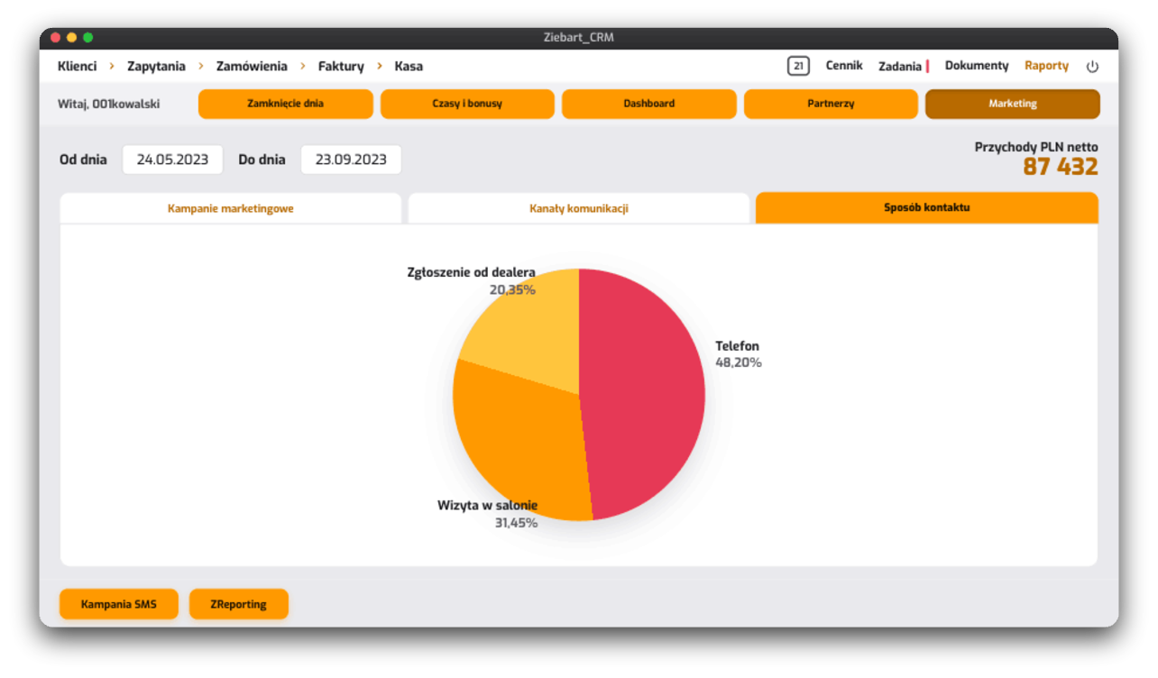Open Dokumenty menu item

(977, 66)
